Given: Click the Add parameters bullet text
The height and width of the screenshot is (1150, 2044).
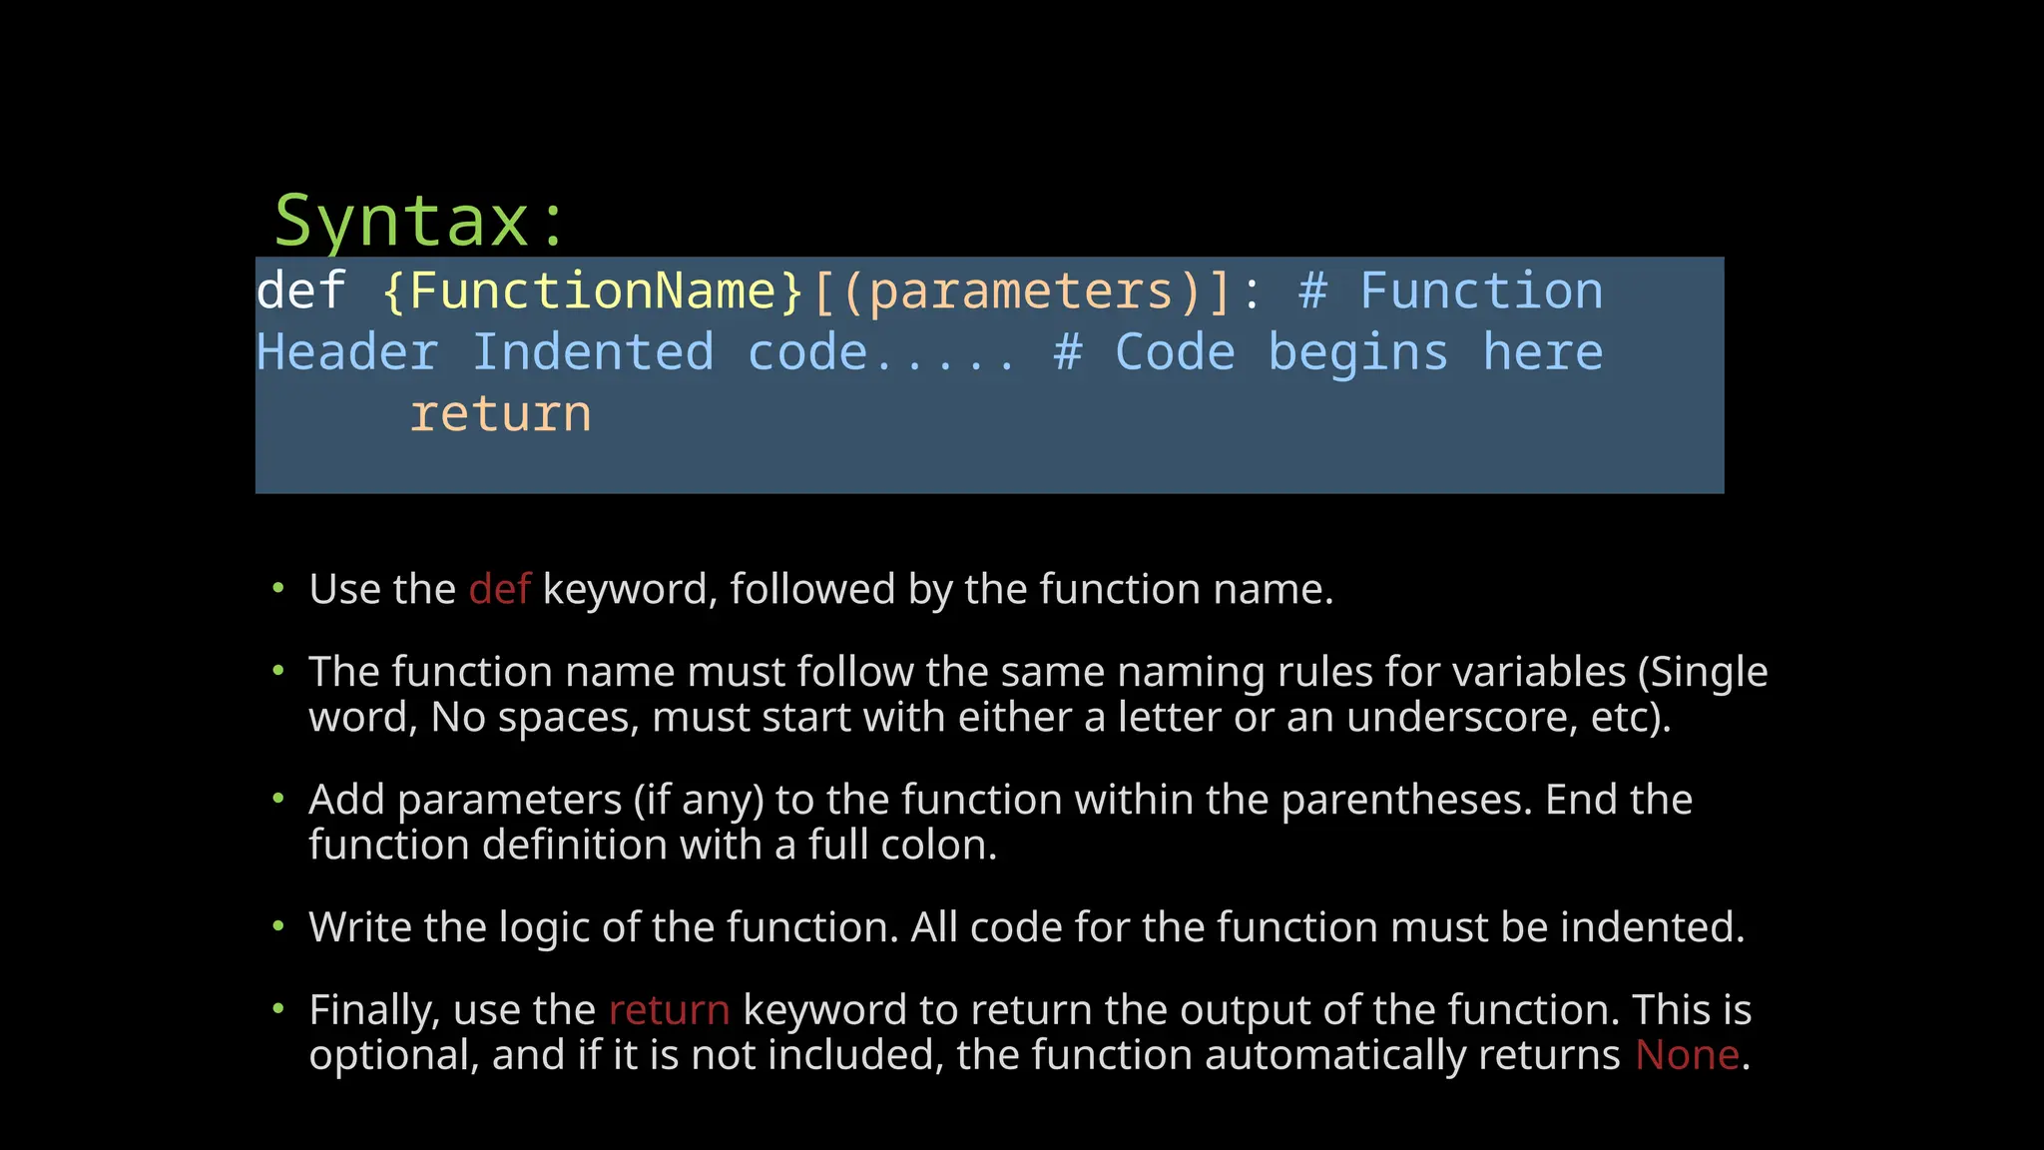Looking at the screenshot, I should [1001, 822].
